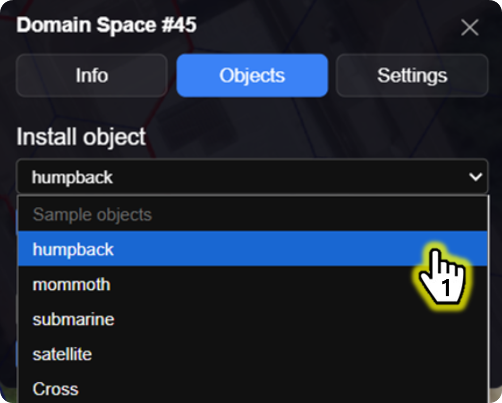Select the satellite object option
Viewport: 502px width, 403px height.
[62, 354]
